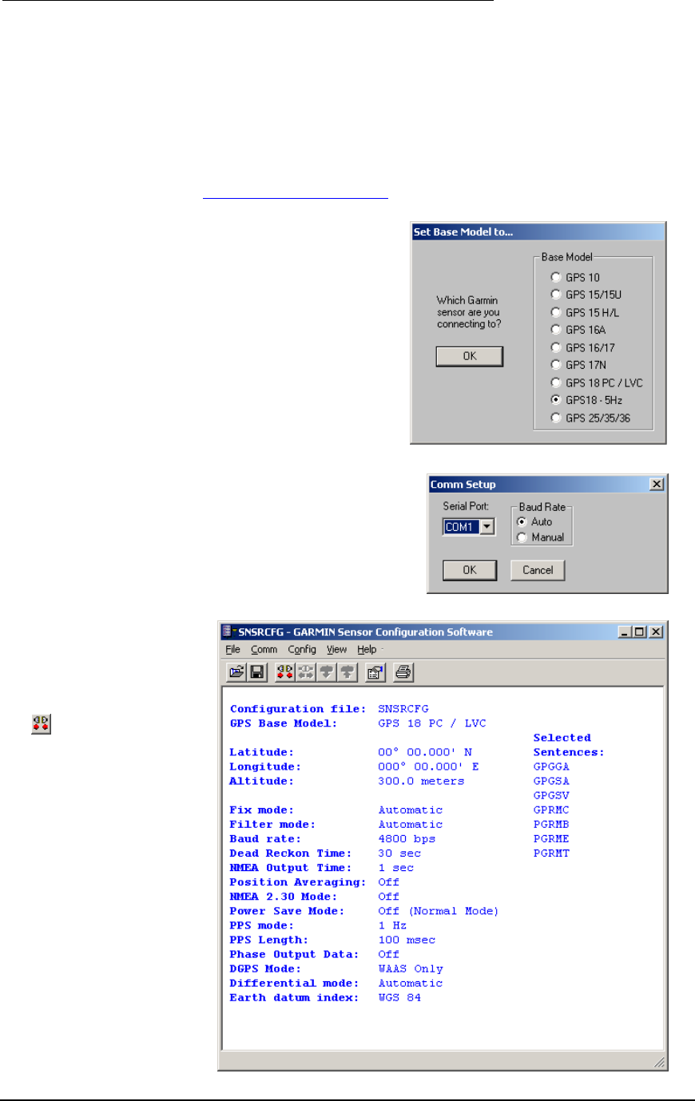
Task: Click the 'Longitude:' label
Action: tap(265, 766)
